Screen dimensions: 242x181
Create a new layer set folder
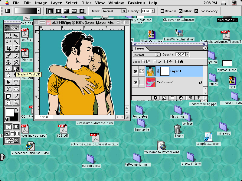[x=172, y=98]
